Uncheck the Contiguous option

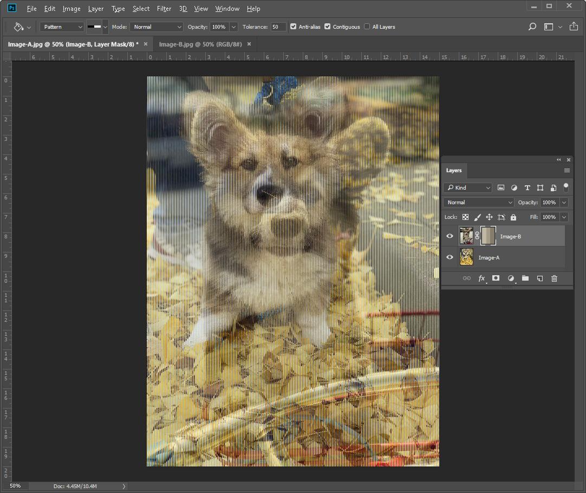coord(328,27)
